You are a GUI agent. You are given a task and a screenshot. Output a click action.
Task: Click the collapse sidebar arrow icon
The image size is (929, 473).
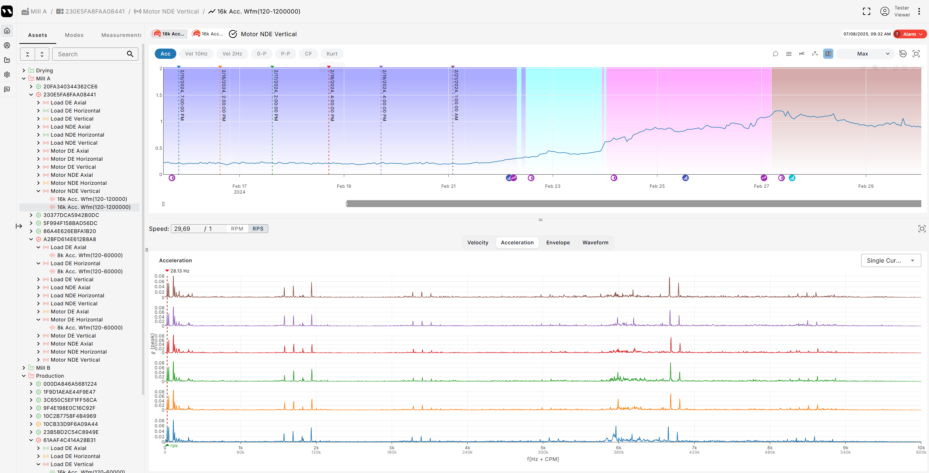[19, 226]
